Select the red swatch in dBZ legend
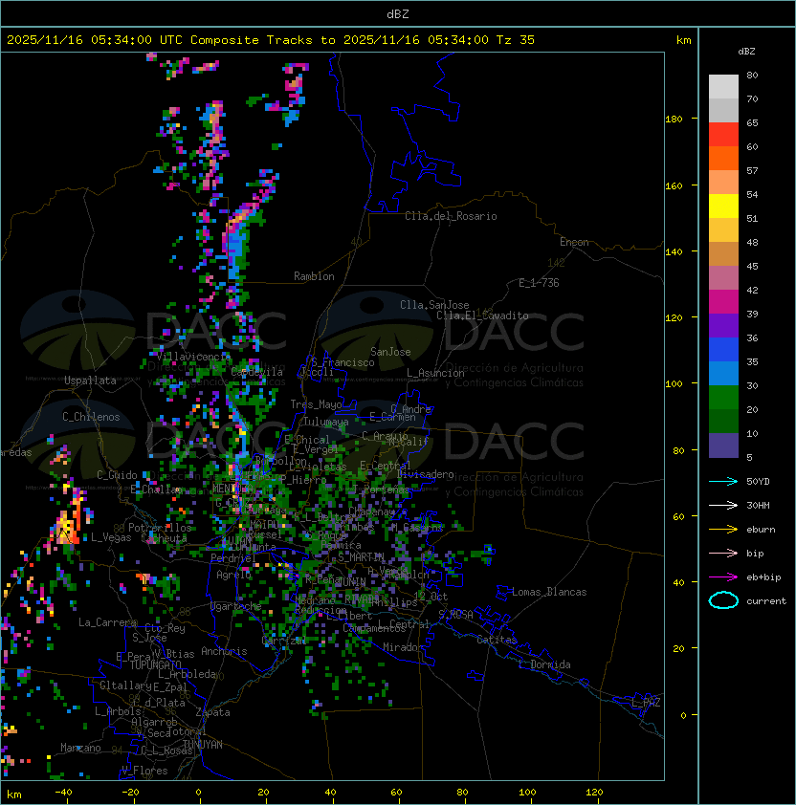This screenshot has width=796, height=805. click(723, 135)
